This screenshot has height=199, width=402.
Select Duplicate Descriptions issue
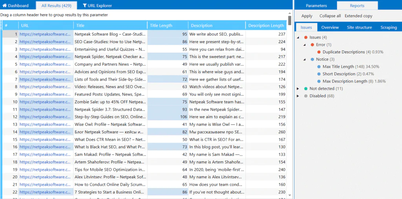344,52
